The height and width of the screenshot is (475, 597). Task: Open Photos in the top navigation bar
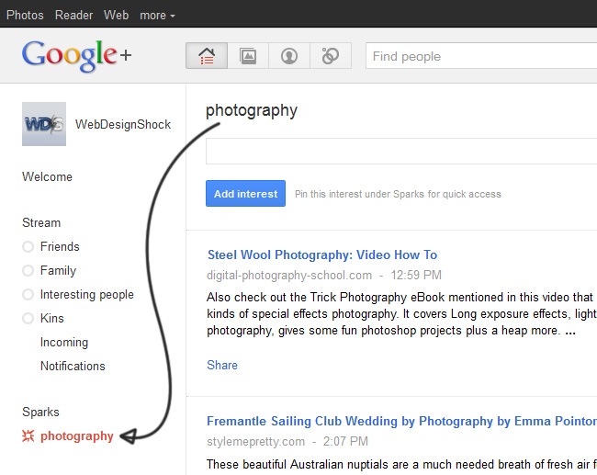25,16
